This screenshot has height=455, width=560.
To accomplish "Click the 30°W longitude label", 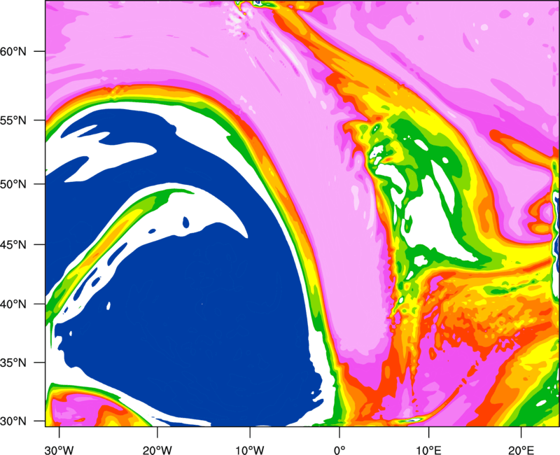I will click(x=59, y=450).
